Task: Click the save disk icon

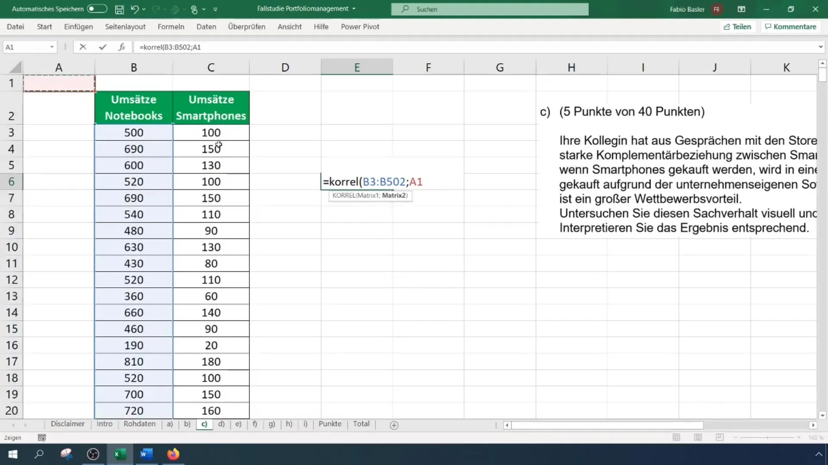Action: point(119,9)
